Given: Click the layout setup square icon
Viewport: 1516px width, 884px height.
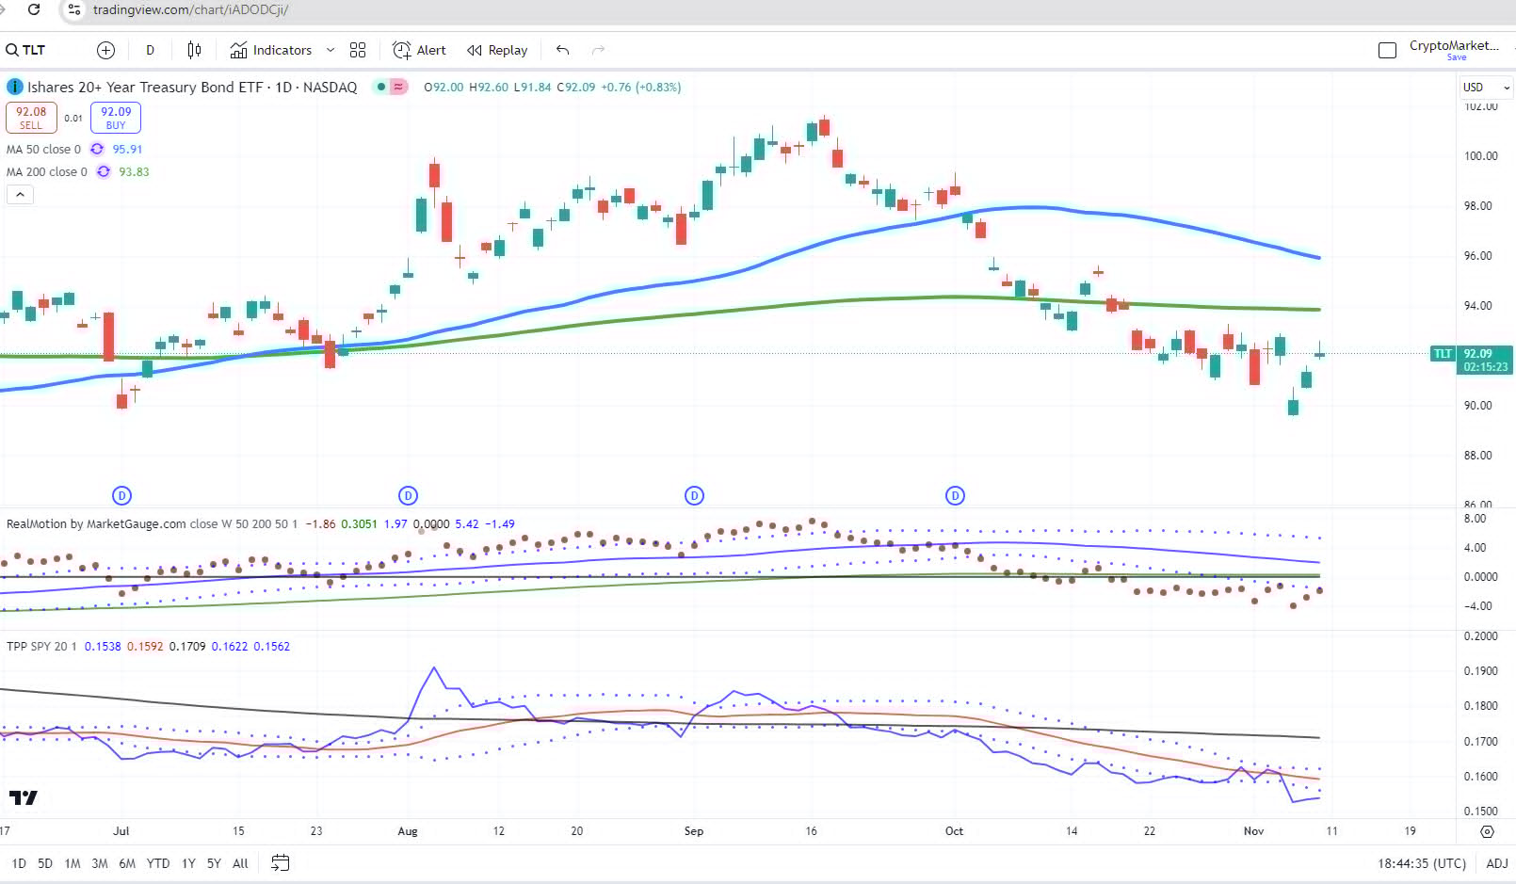Looking at the screenshot, I should tap(1387, 50).
